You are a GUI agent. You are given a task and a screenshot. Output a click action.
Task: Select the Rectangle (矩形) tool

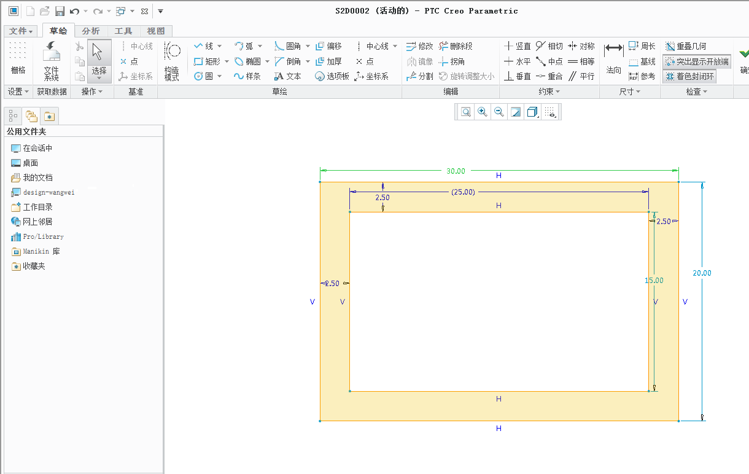(207, 61)
